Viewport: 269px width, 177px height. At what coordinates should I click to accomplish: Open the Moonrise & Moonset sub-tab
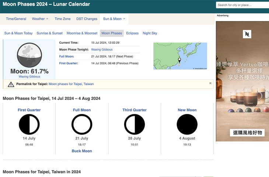tap(82, 33)
